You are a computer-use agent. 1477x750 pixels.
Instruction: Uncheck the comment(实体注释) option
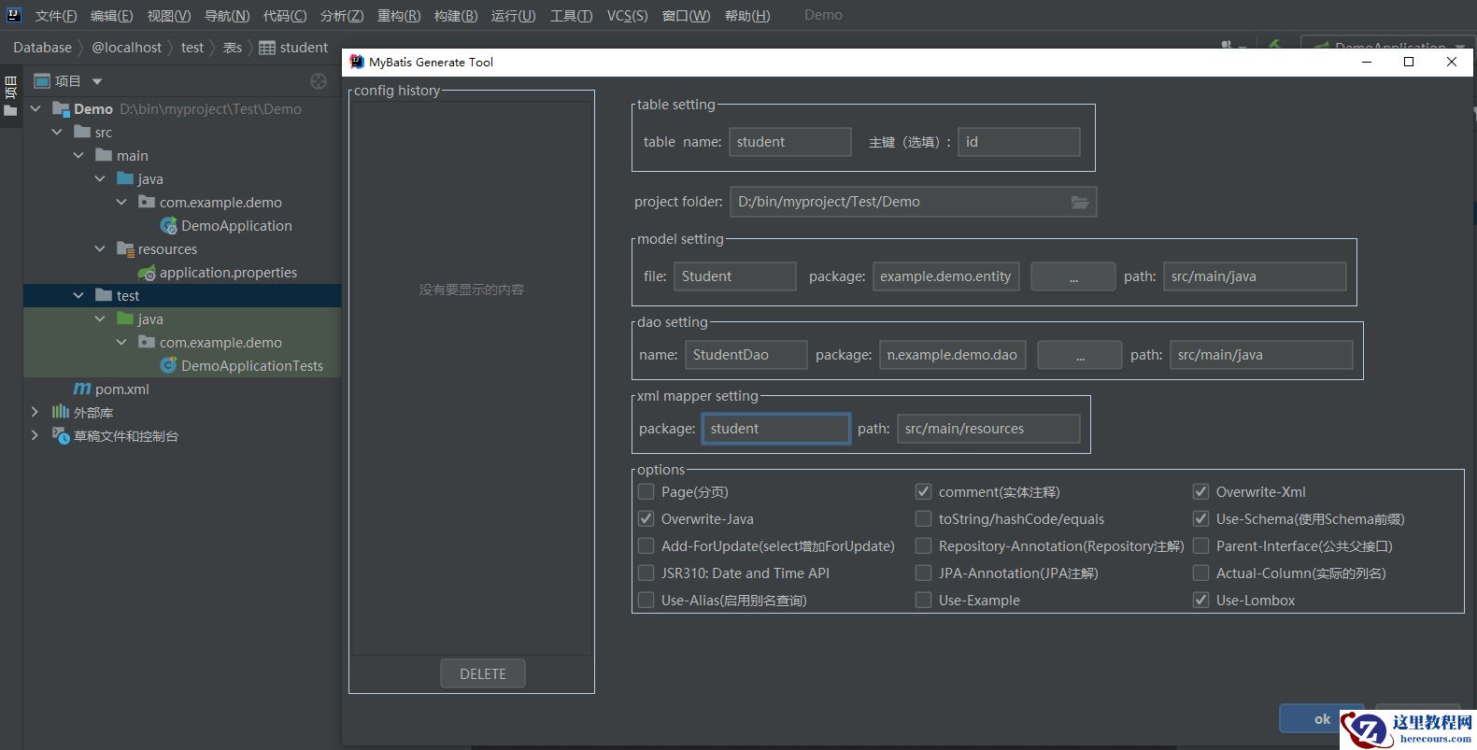coord(923,491)
